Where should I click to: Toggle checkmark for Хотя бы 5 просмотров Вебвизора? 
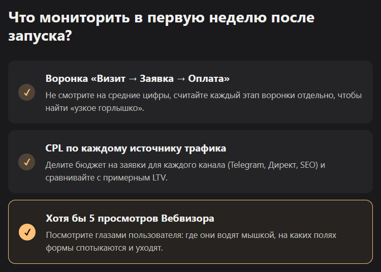pos(27,232)
